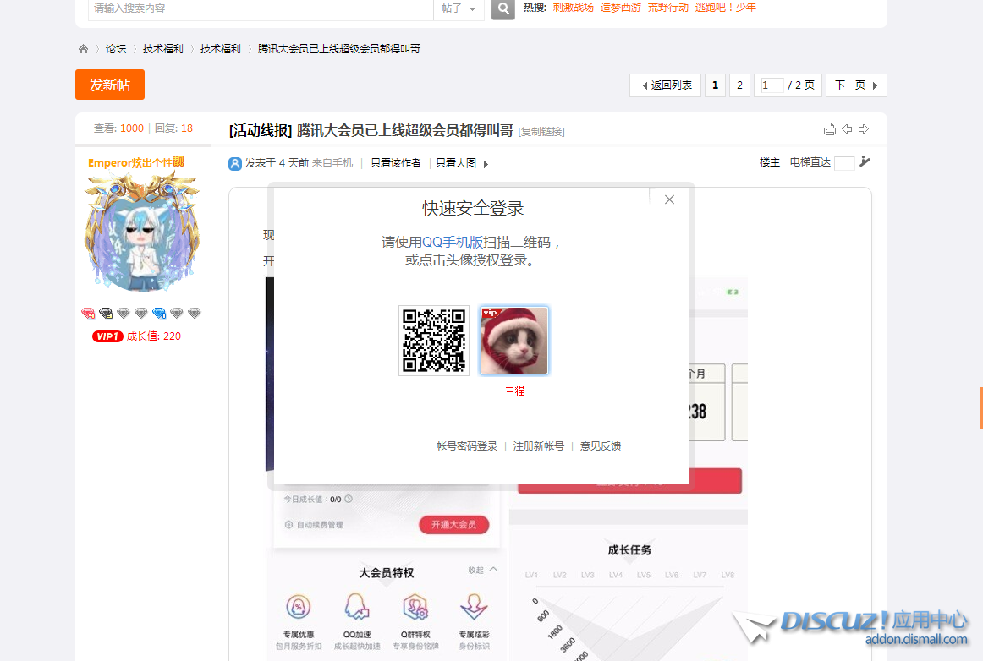This screenshot has height=661, width=983.
Task: Click the 三猫 username text
Action: 514,391
